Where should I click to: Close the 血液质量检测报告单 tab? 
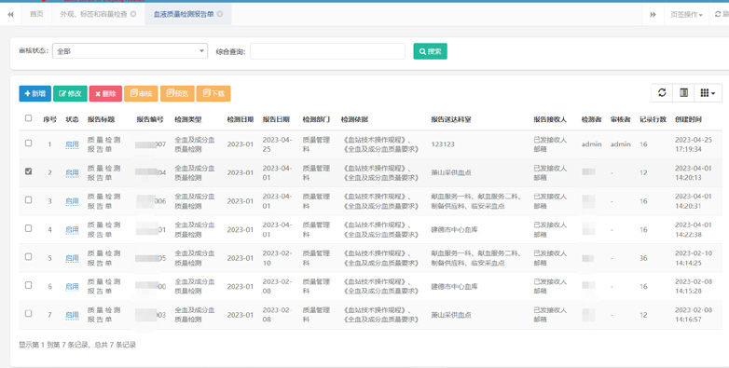[x=220, y=14]
